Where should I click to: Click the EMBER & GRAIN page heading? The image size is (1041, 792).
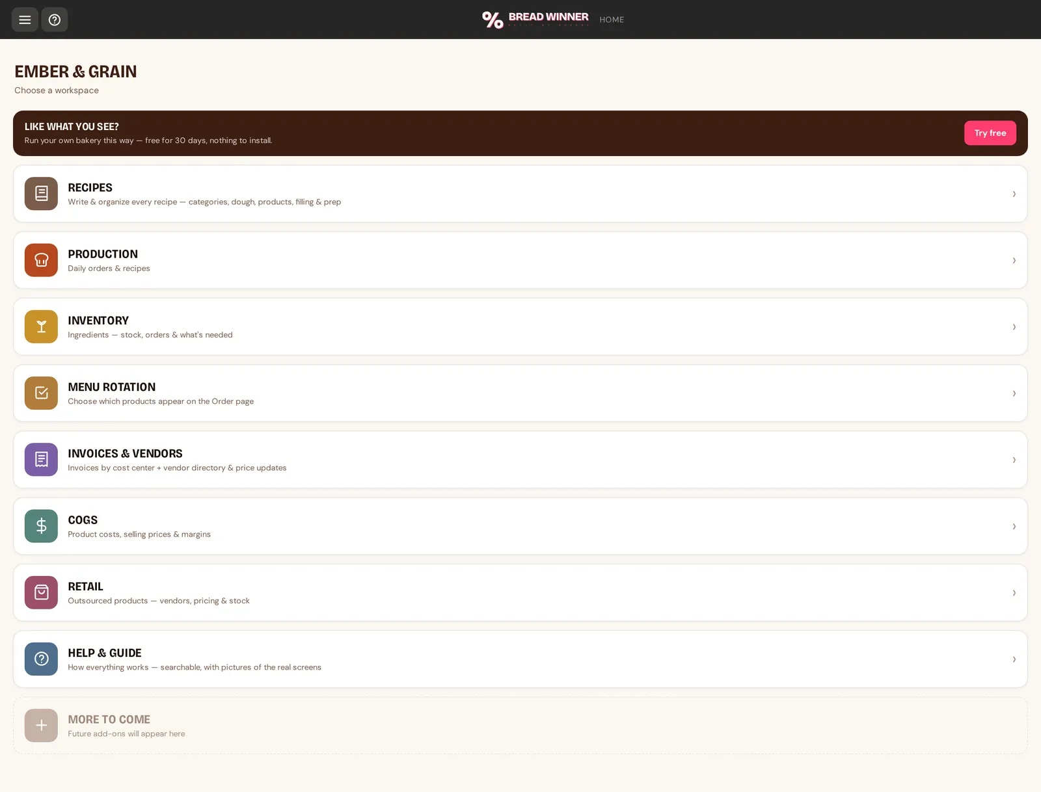[x=75, y=72]
